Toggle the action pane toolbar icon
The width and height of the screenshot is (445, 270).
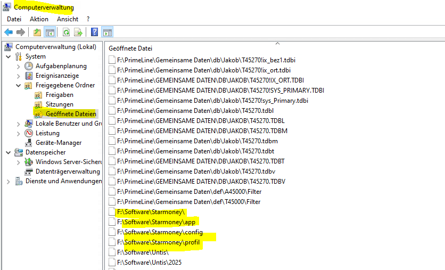(108, 32)
